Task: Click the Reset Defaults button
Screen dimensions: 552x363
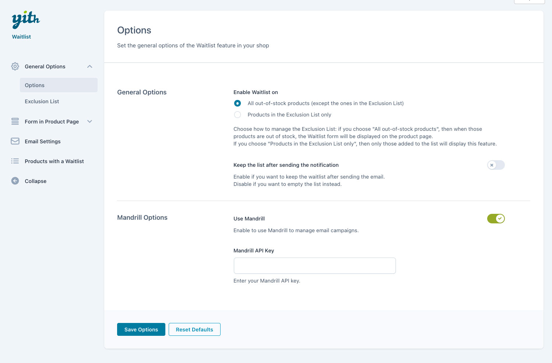Action: (x=194, y=330)
